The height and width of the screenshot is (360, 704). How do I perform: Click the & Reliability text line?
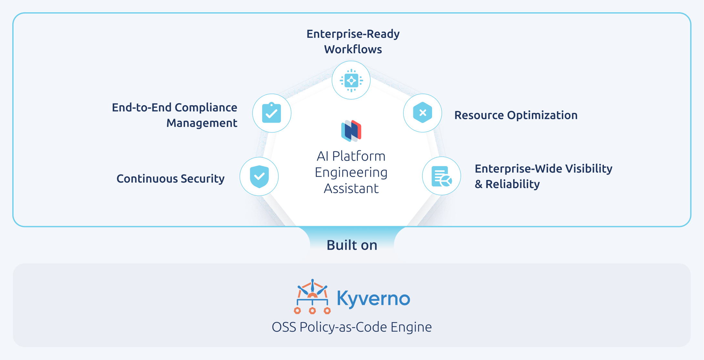(507, 184)
